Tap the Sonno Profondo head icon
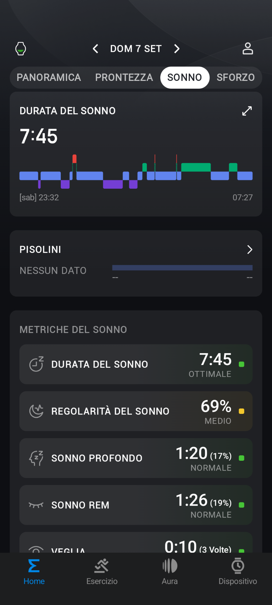Screen dimensions: 272x605 (36, 458)
